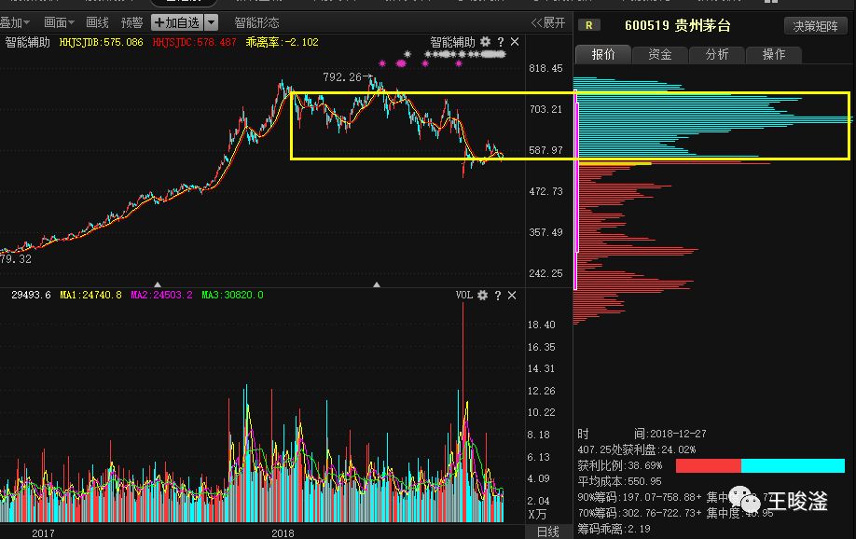Show help for the VOL indicator
Image resolution: width=856 pixels, height=539 pixels.
tap(497, 296)
